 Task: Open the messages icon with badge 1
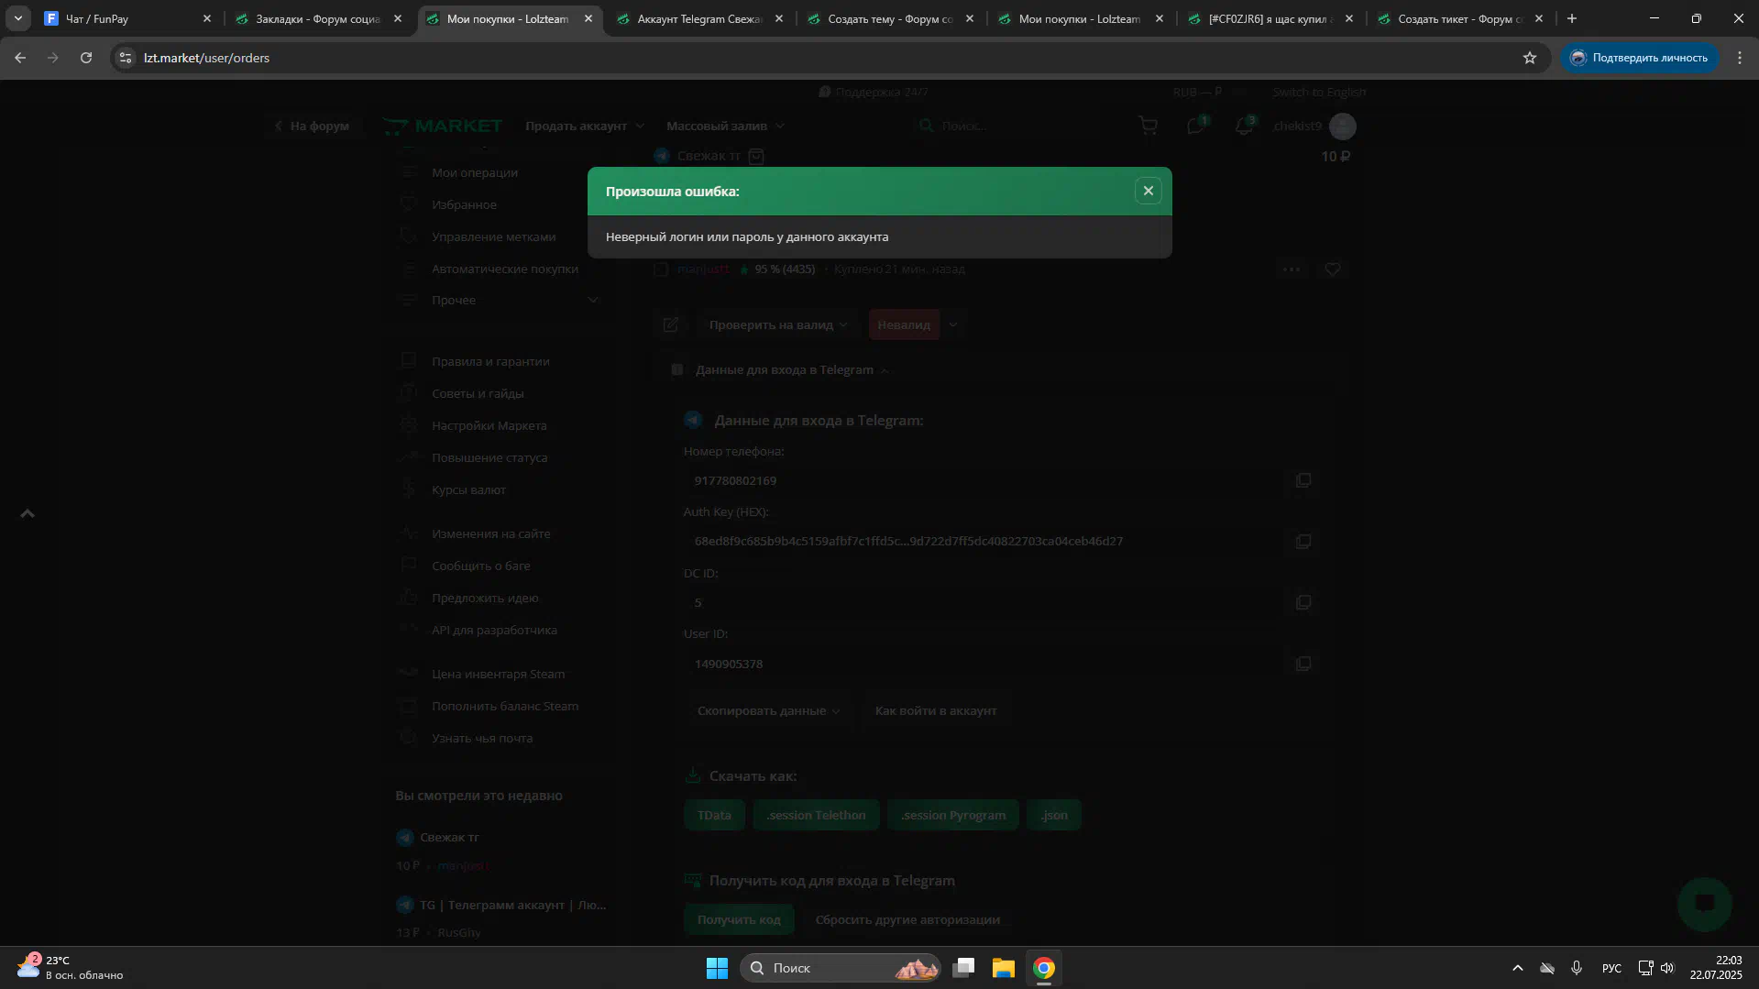coord(1196,126)
